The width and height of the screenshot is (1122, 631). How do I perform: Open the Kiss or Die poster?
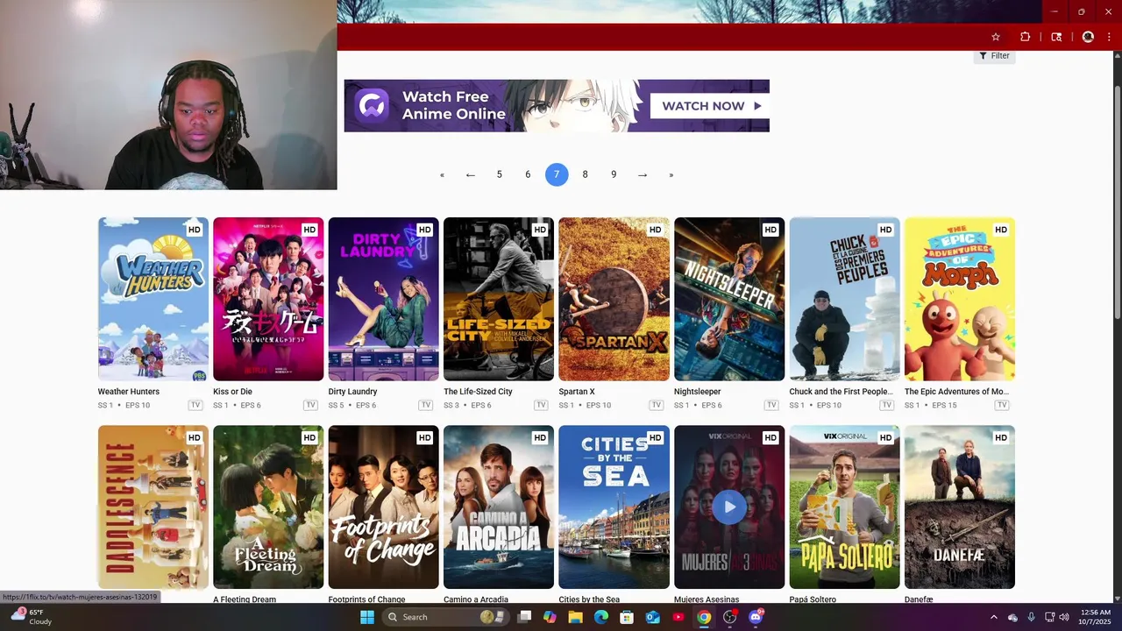tap(268, 299)
